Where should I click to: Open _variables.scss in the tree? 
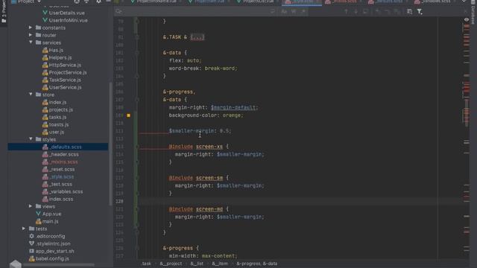tap(66, 191)
